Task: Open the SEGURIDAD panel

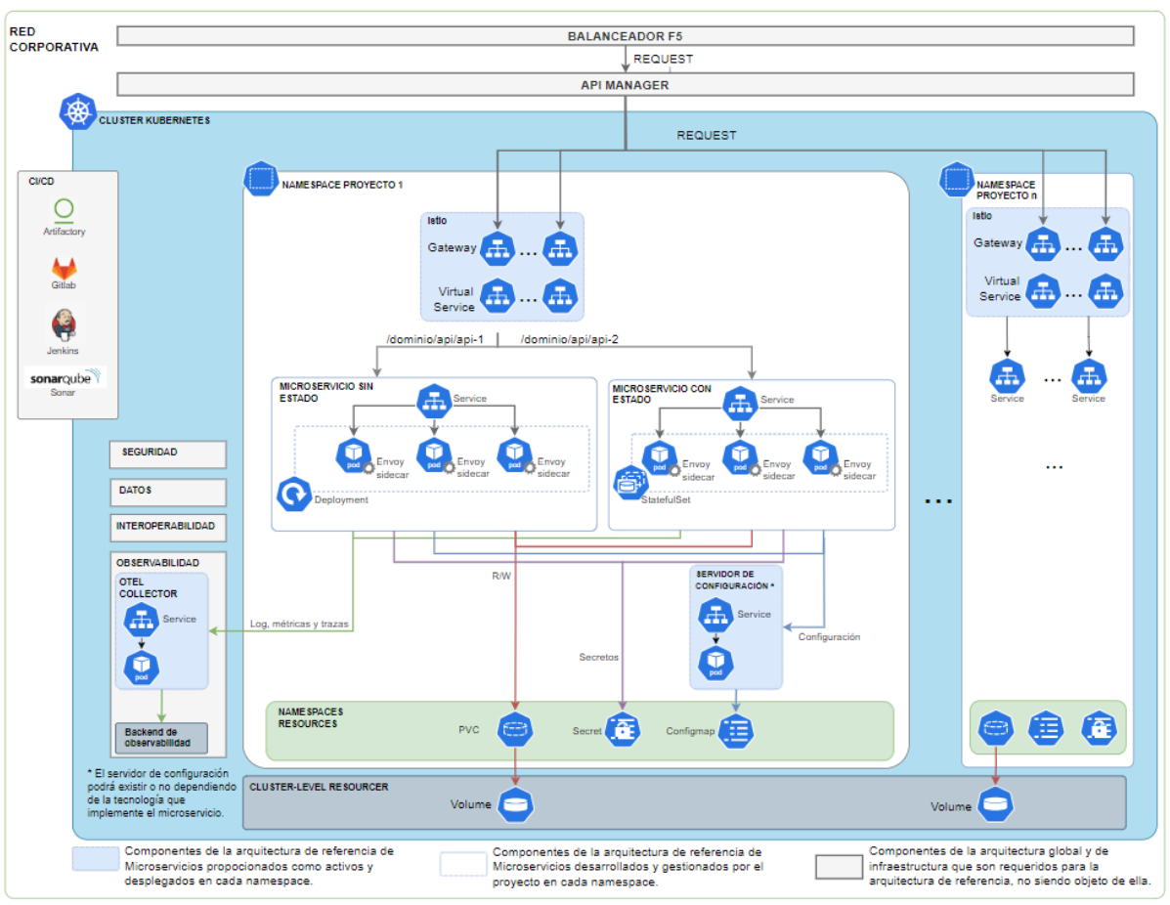Action: click(167, 453)
